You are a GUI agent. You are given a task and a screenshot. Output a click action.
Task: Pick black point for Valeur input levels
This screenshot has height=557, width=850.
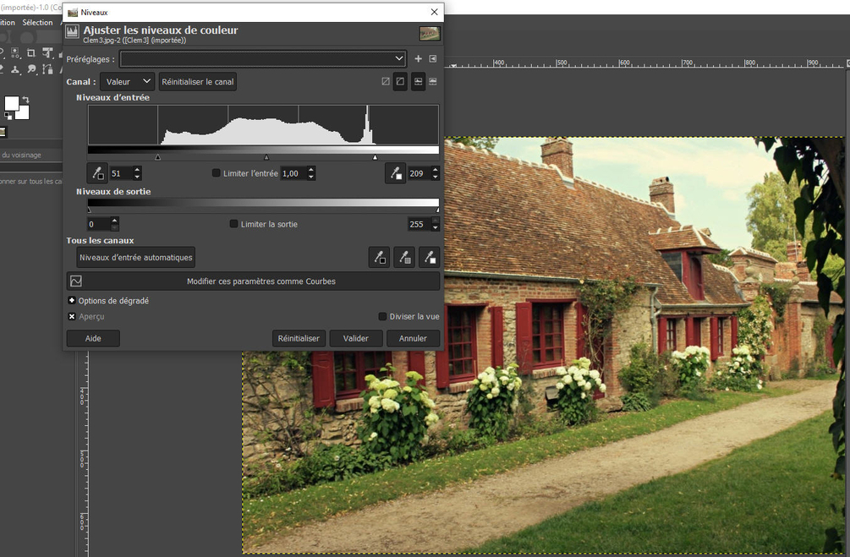(x=97, y=173)
